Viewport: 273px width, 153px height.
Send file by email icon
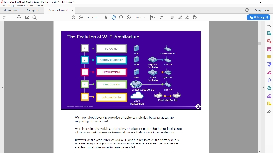pyautogui.click(x=27, y=17)
